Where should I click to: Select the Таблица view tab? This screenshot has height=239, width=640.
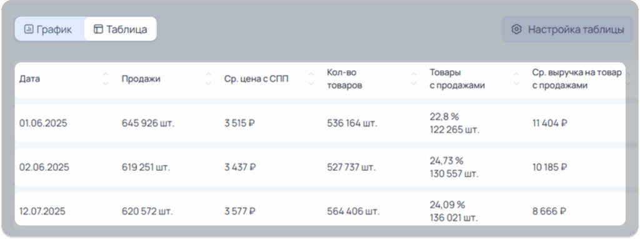[121, 29]
